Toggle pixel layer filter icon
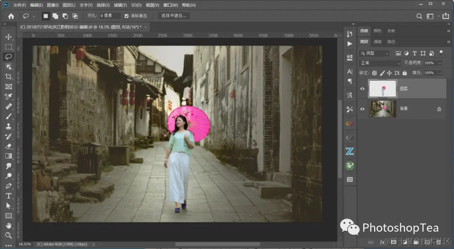This screenshot has height=249, width=454. pos(399,53)
